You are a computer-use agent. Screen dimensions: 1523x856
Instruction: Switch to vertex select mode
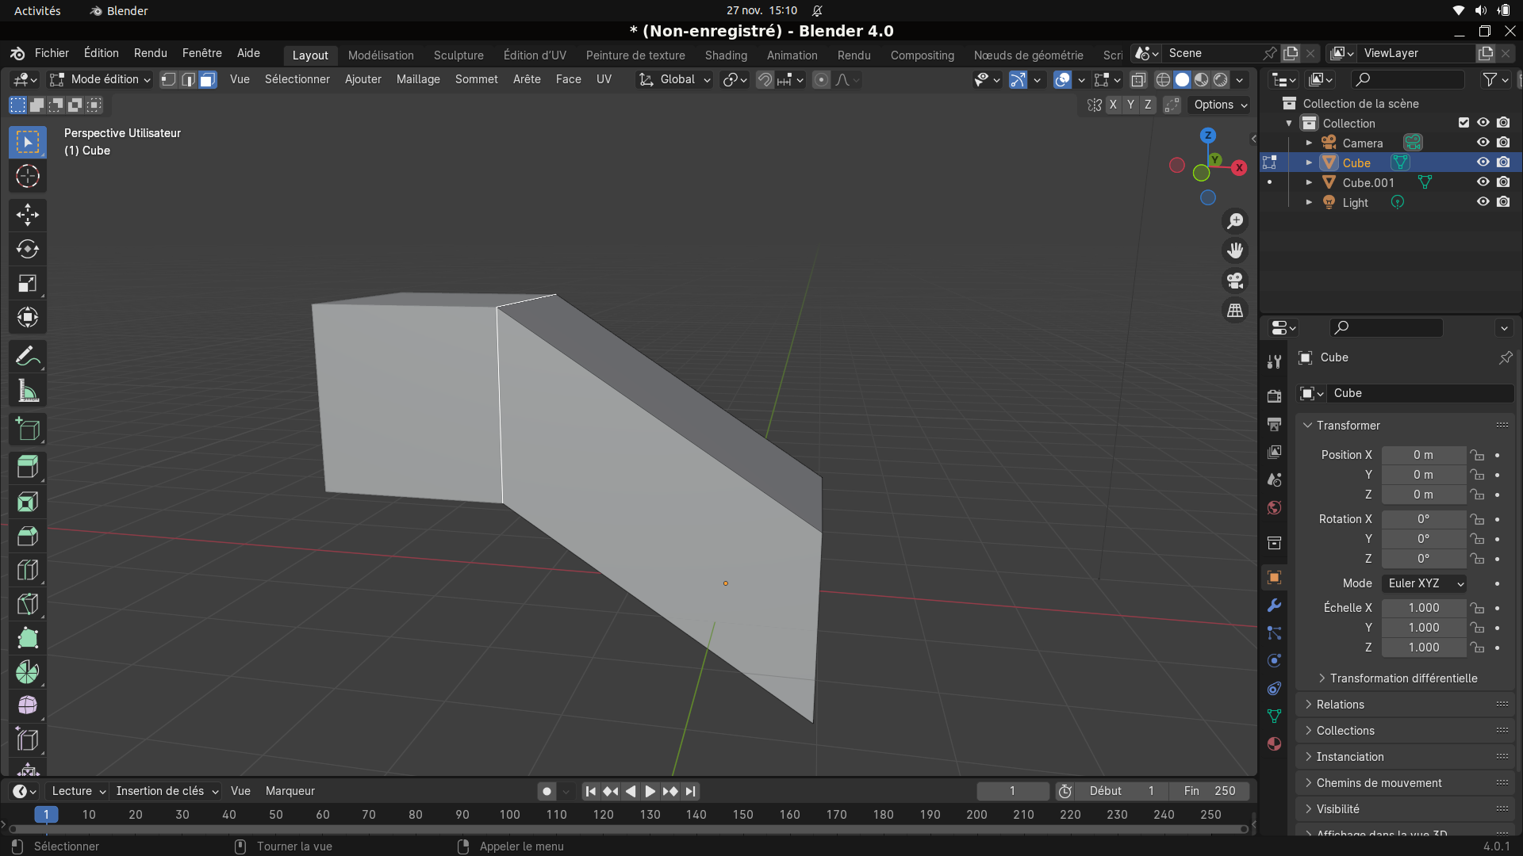click(x=168, y=79)
